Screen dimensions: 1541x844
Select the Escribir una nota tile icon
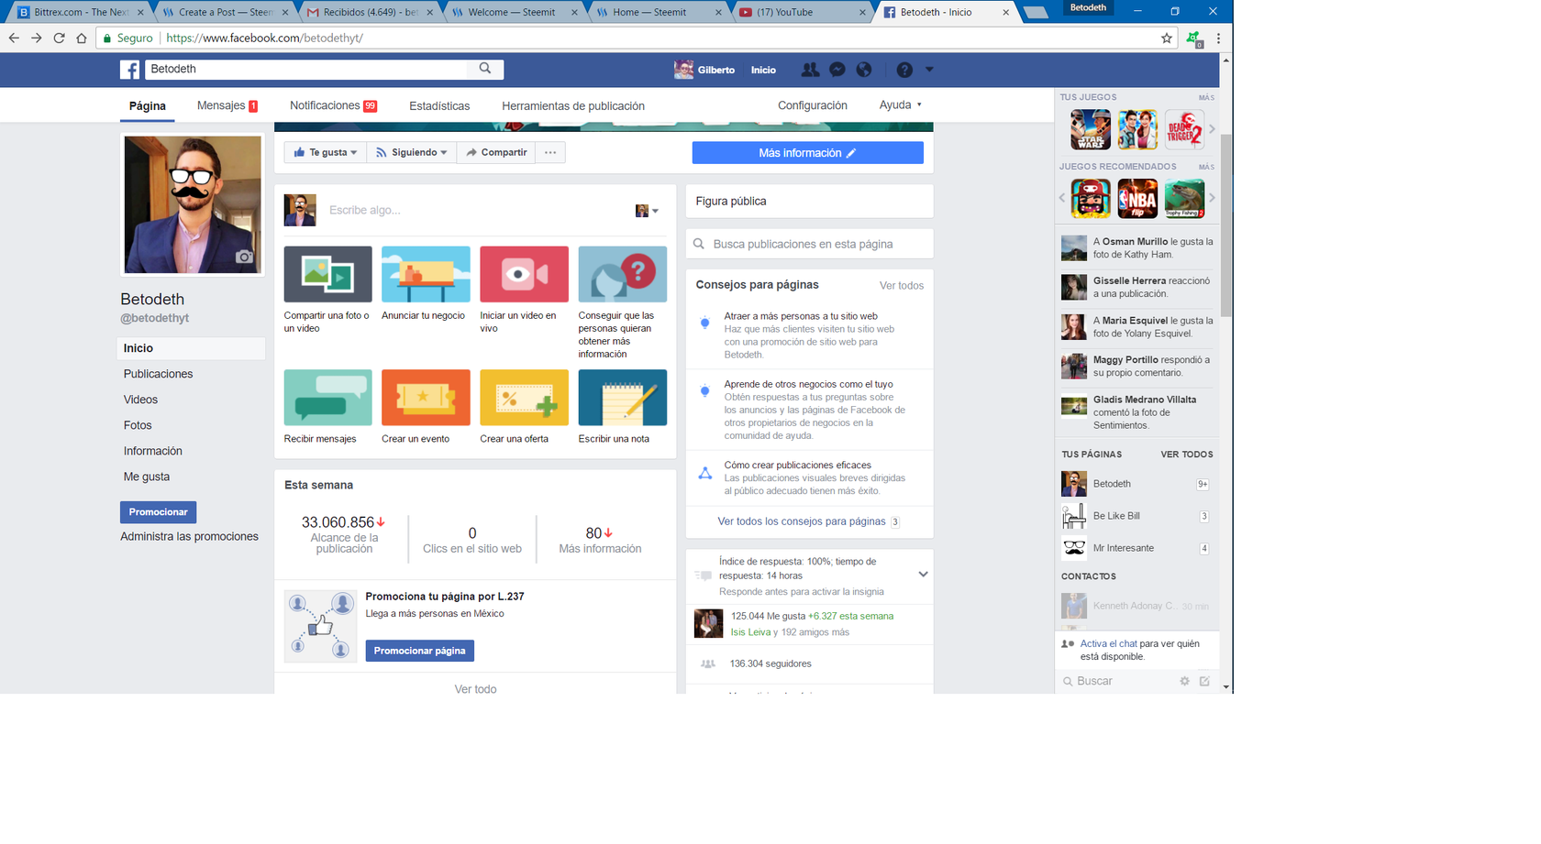coord(623,398)
